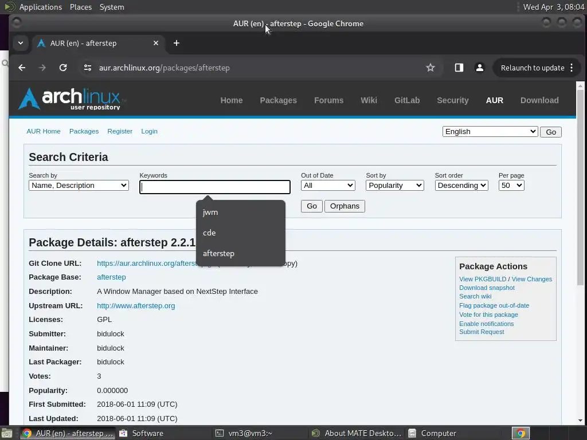The width and height of the screenshot is (587, 440).
Task: Click Search wiki link
Action: [x=475, y=296]
